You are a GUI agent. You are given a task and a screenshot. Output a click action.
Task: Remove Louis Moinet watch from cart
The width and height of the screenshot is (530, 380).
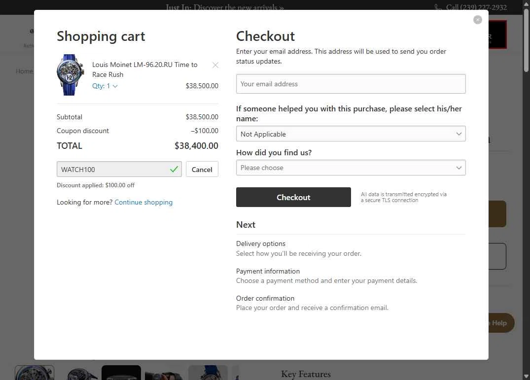[x=215, y=65]
